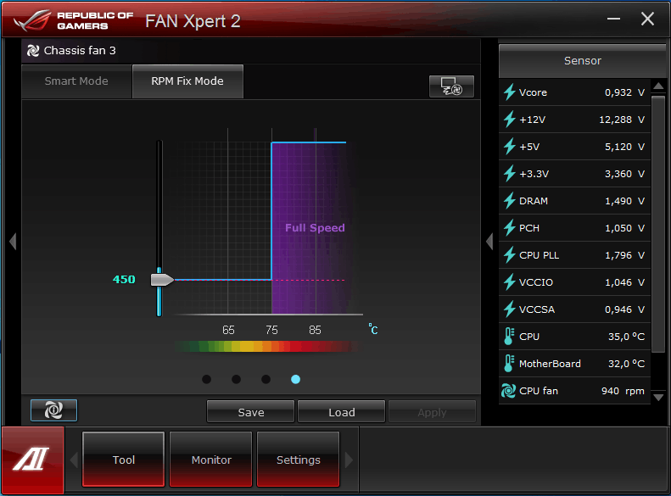Click the CPU PLL voltage bolt icon
This screenshot has width=671, height=496.
click(x=509, y=255)
